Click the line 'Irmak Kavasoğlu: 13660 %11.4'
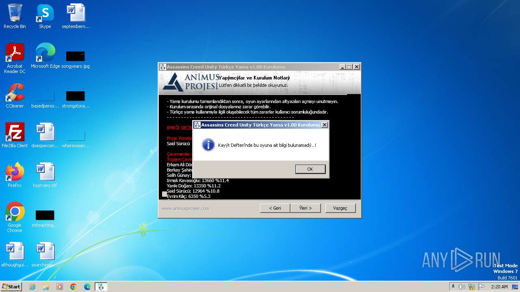Screen dimensions: 520x292 [198, 180]
